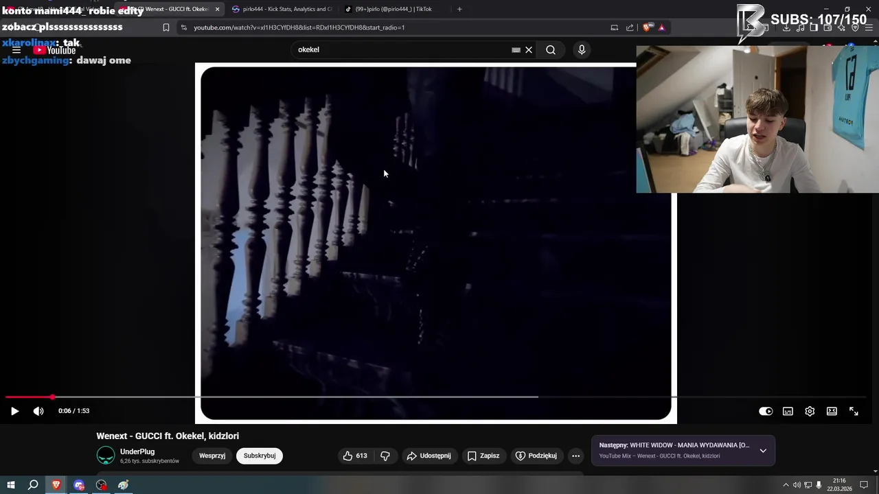The image size is (879, 494).
Task: Open Windows taskbar search
Action: coord(33,485)
